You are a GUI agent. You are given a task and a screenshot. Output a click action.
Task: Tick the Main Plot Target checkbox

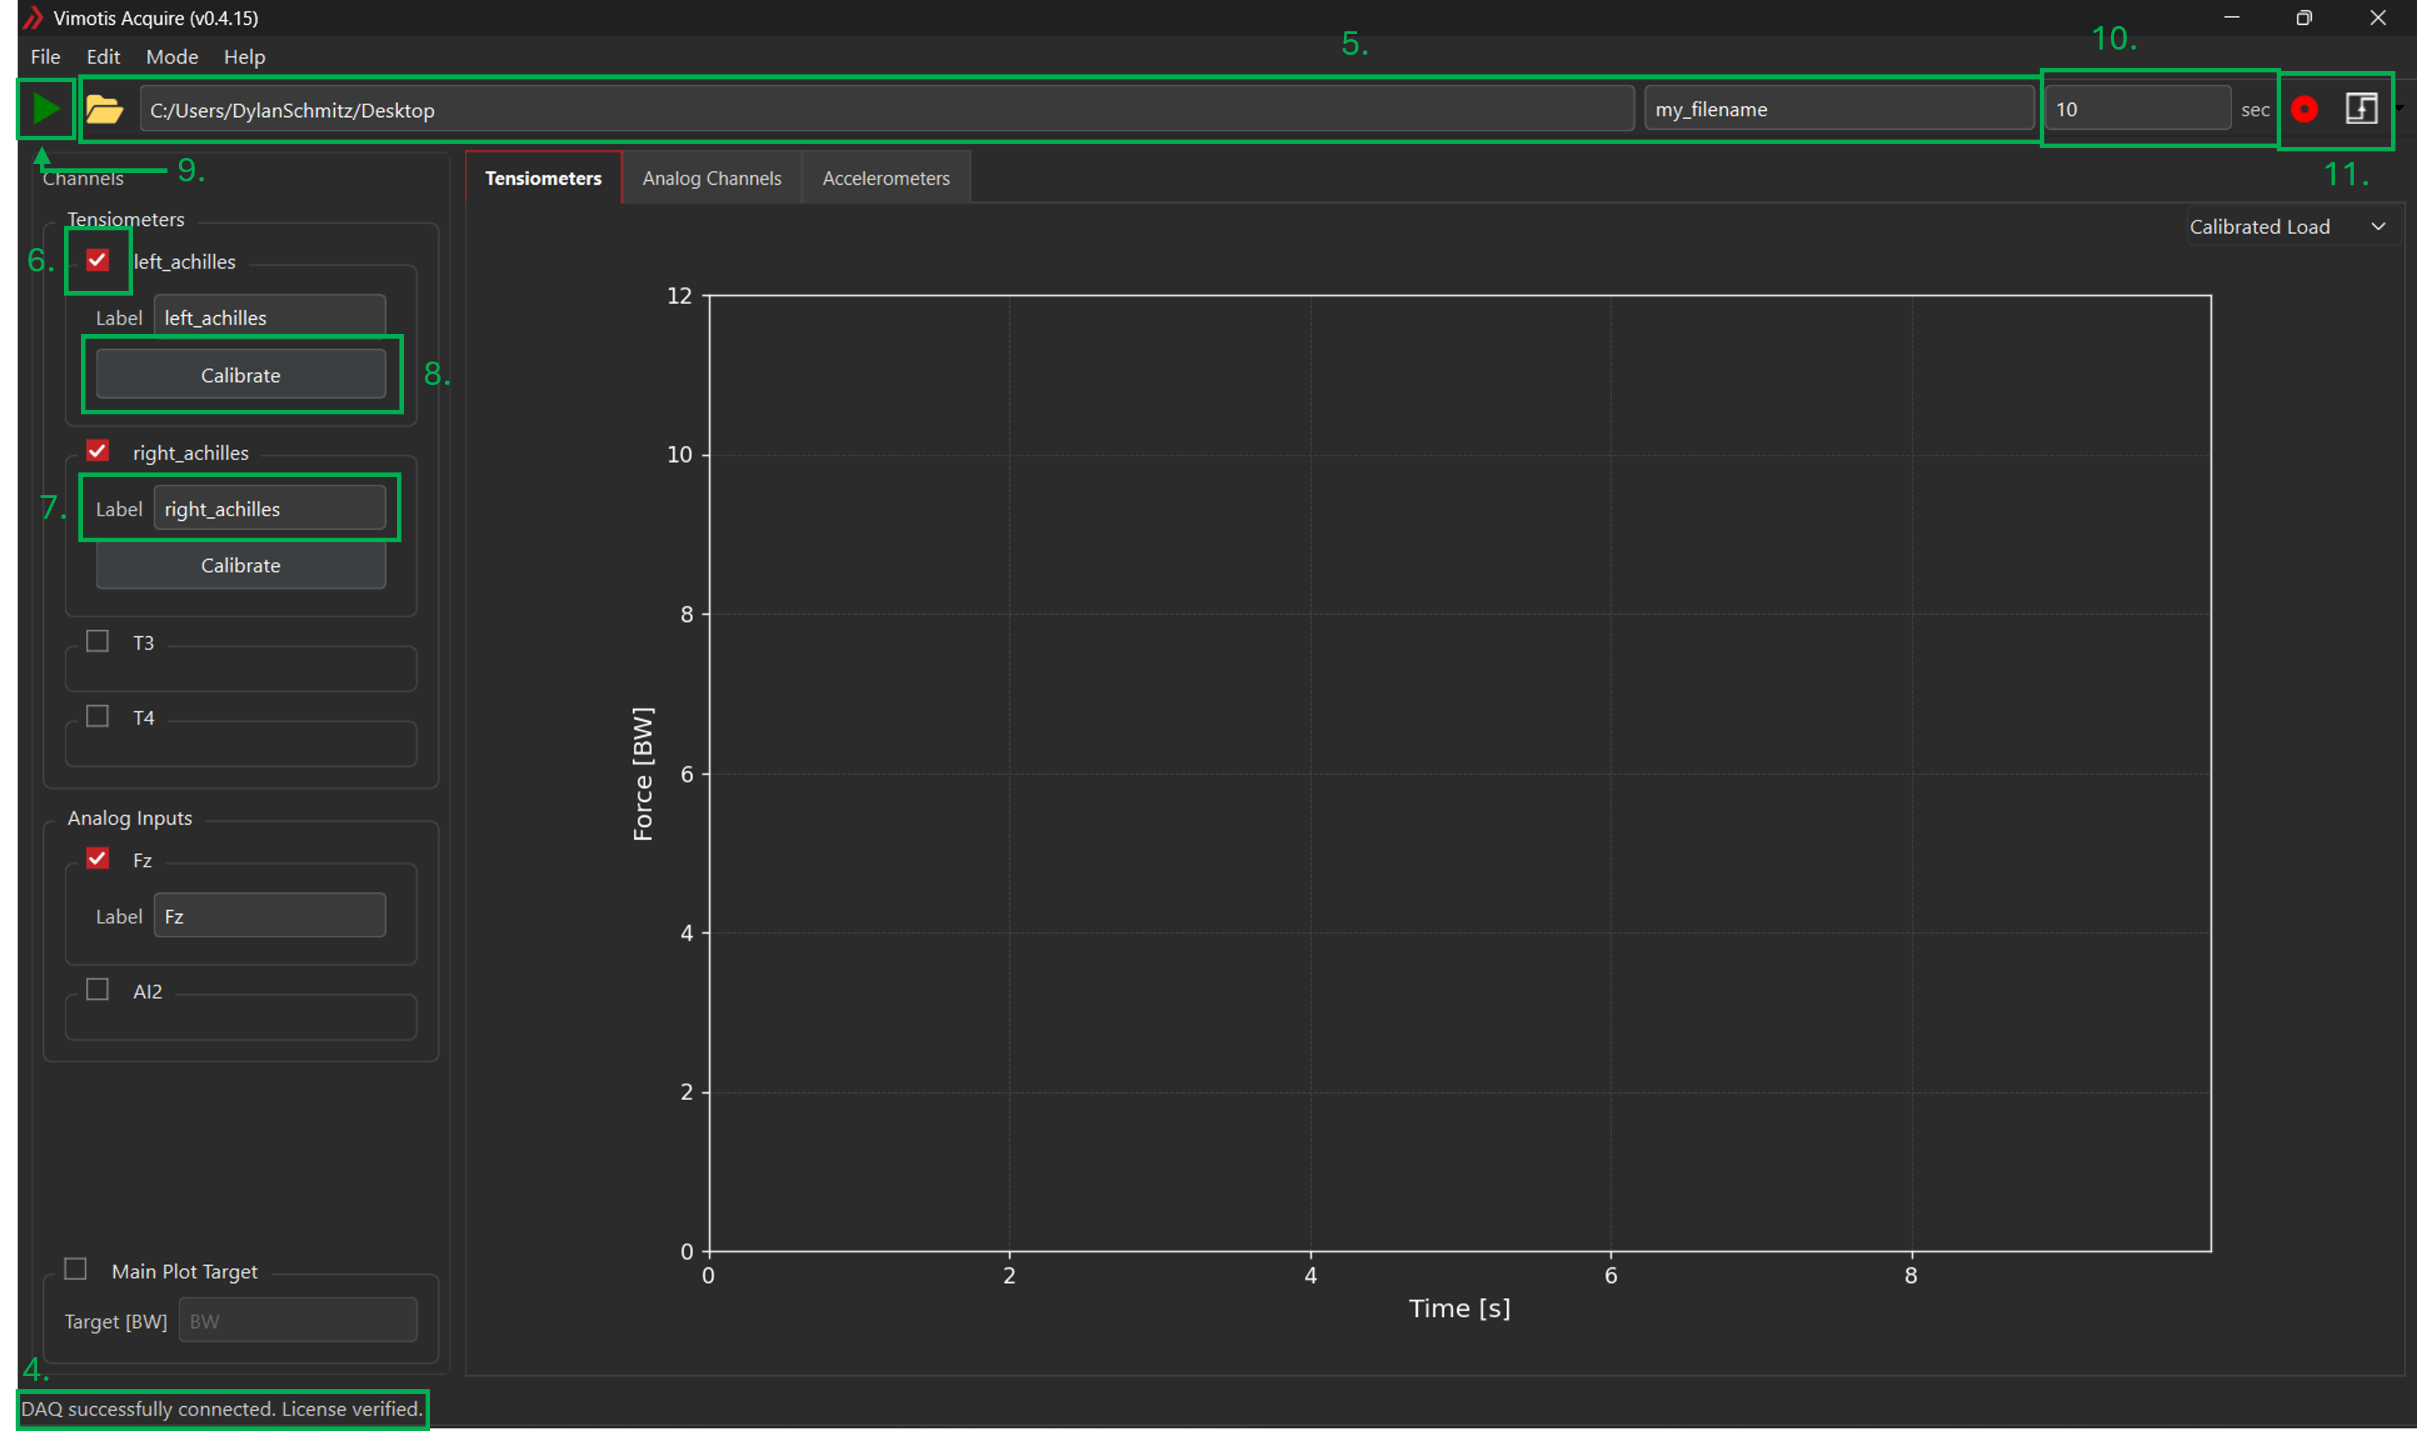(x=75, y=1269)
